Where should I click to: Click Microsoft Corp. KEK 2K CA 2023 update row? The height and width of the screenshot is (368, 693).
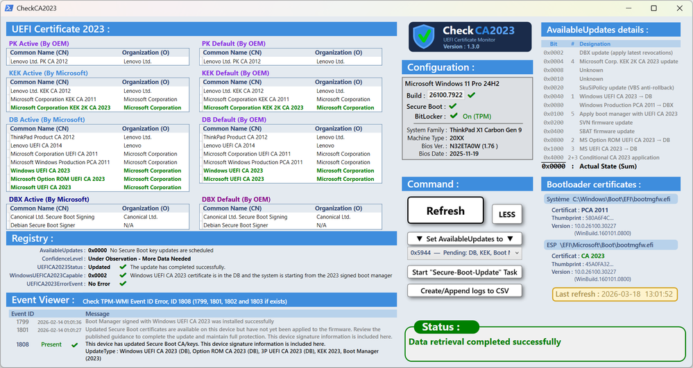click(x=610, y=62)
